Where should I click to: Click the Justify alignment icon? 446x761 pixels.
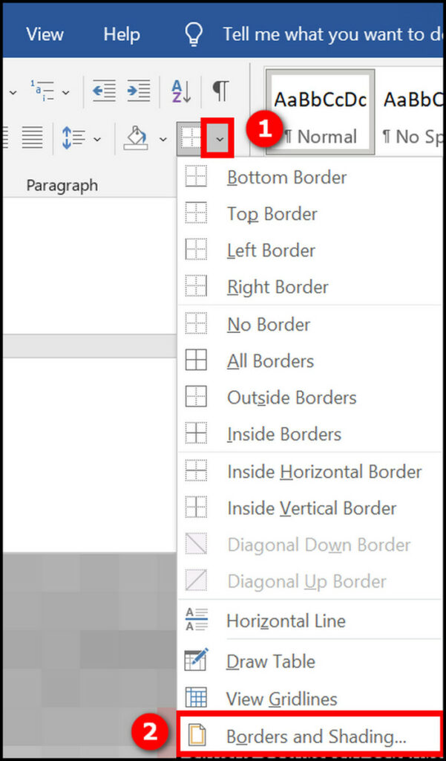(x=33, y=137)
